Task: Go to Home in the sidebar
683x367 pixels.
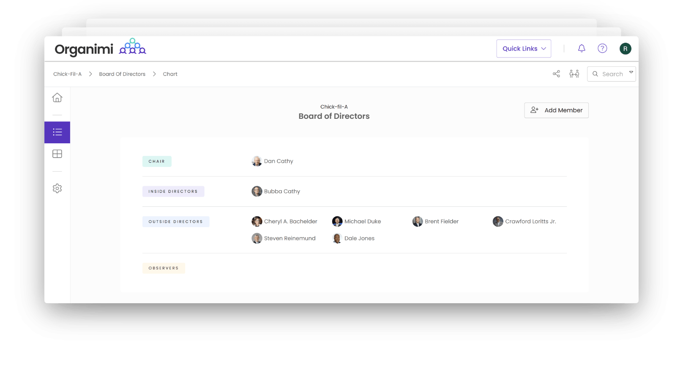Action: (x=57, y=98)
